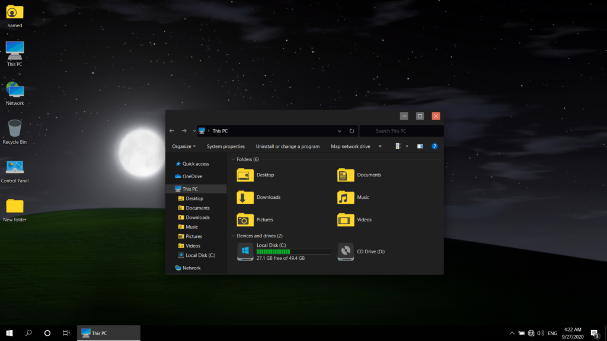Image resolution: width=607 pixels, height=341 pixels.
Task: Click the blue Help question mark icon
Action: [x=435, y=146]
